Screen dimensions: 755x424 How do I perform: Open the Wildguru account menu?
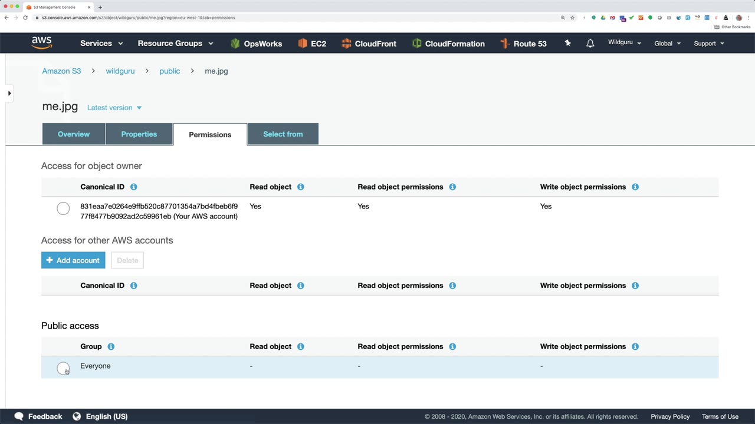[625, 42]
